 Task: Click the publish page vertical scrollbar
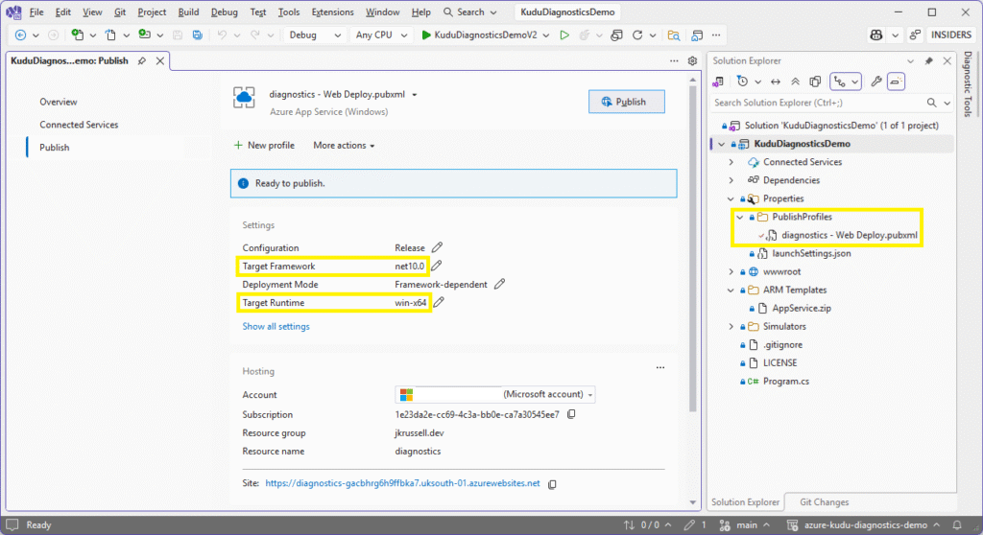click(x=693, y=249)
